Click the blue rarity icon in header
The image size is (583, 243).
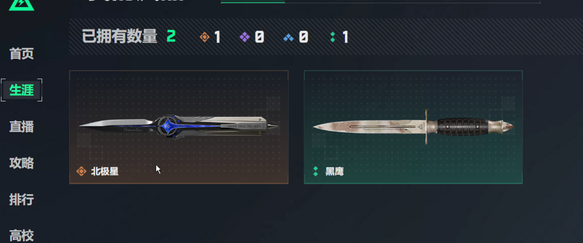[288, 37]
